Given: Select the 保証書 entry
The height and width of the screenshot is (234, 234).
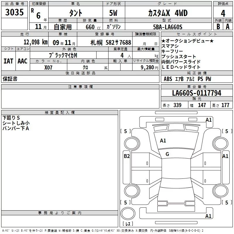Looking at the screenshot, I should coord(10,79).
